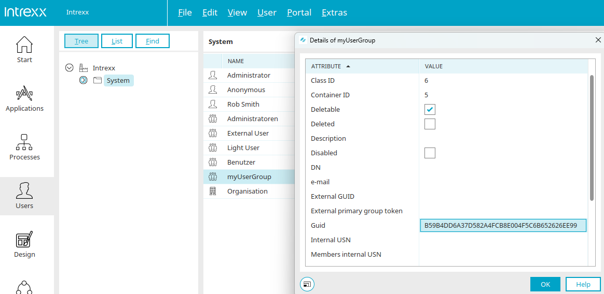Open the Portal menu
604x294 pixels.
299,13
